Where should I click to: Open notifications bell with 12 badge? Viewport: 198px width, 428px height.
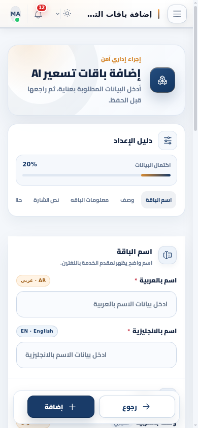coord(39,14)
